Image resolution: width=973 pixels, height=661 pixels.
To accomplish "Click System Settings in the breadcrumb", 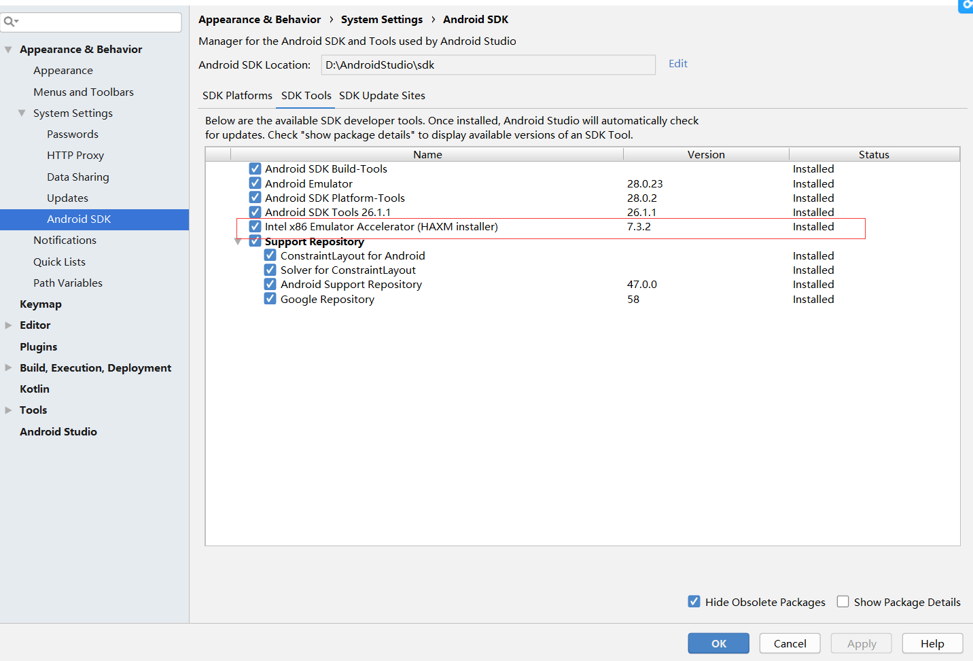I will coord(382,20).
